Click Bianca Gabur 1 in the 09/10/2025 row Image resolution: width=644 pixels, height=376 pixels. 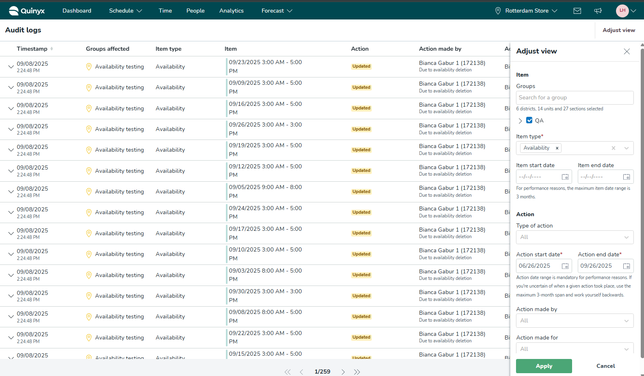click(452, 251)
